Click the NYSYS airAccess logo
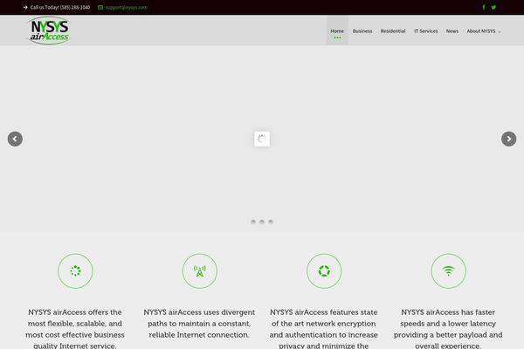Viewport: 524px width, 349px height. coord(49,31)
